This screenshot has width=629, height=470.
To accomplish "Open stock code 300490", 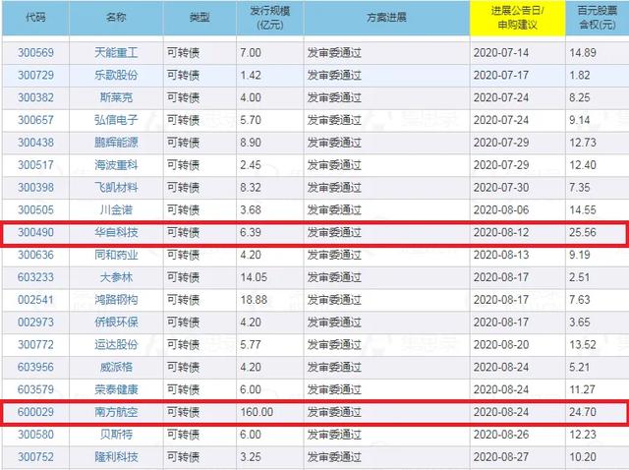I will tap(35, 232).
